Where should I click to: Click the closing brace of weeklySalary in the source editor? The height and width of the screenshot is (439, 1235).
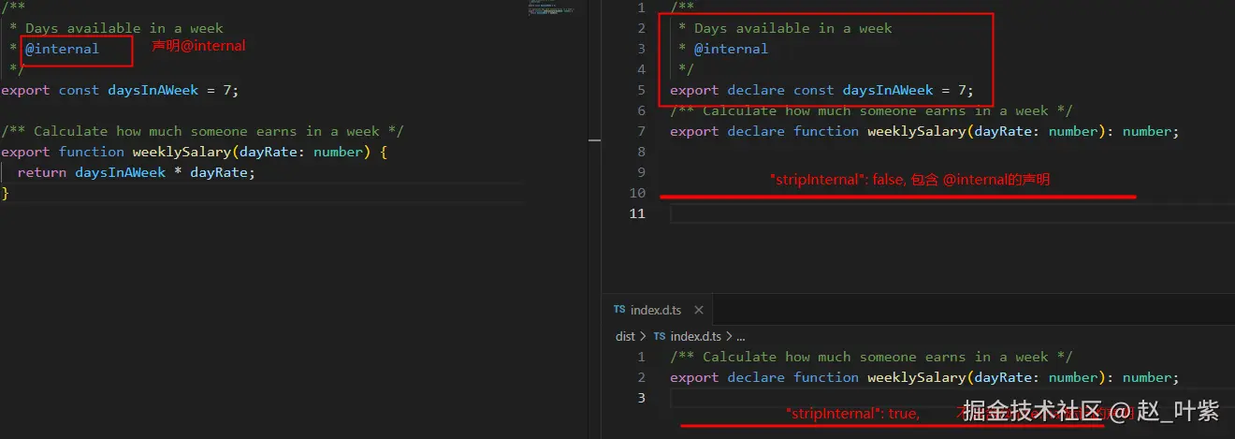5,193
